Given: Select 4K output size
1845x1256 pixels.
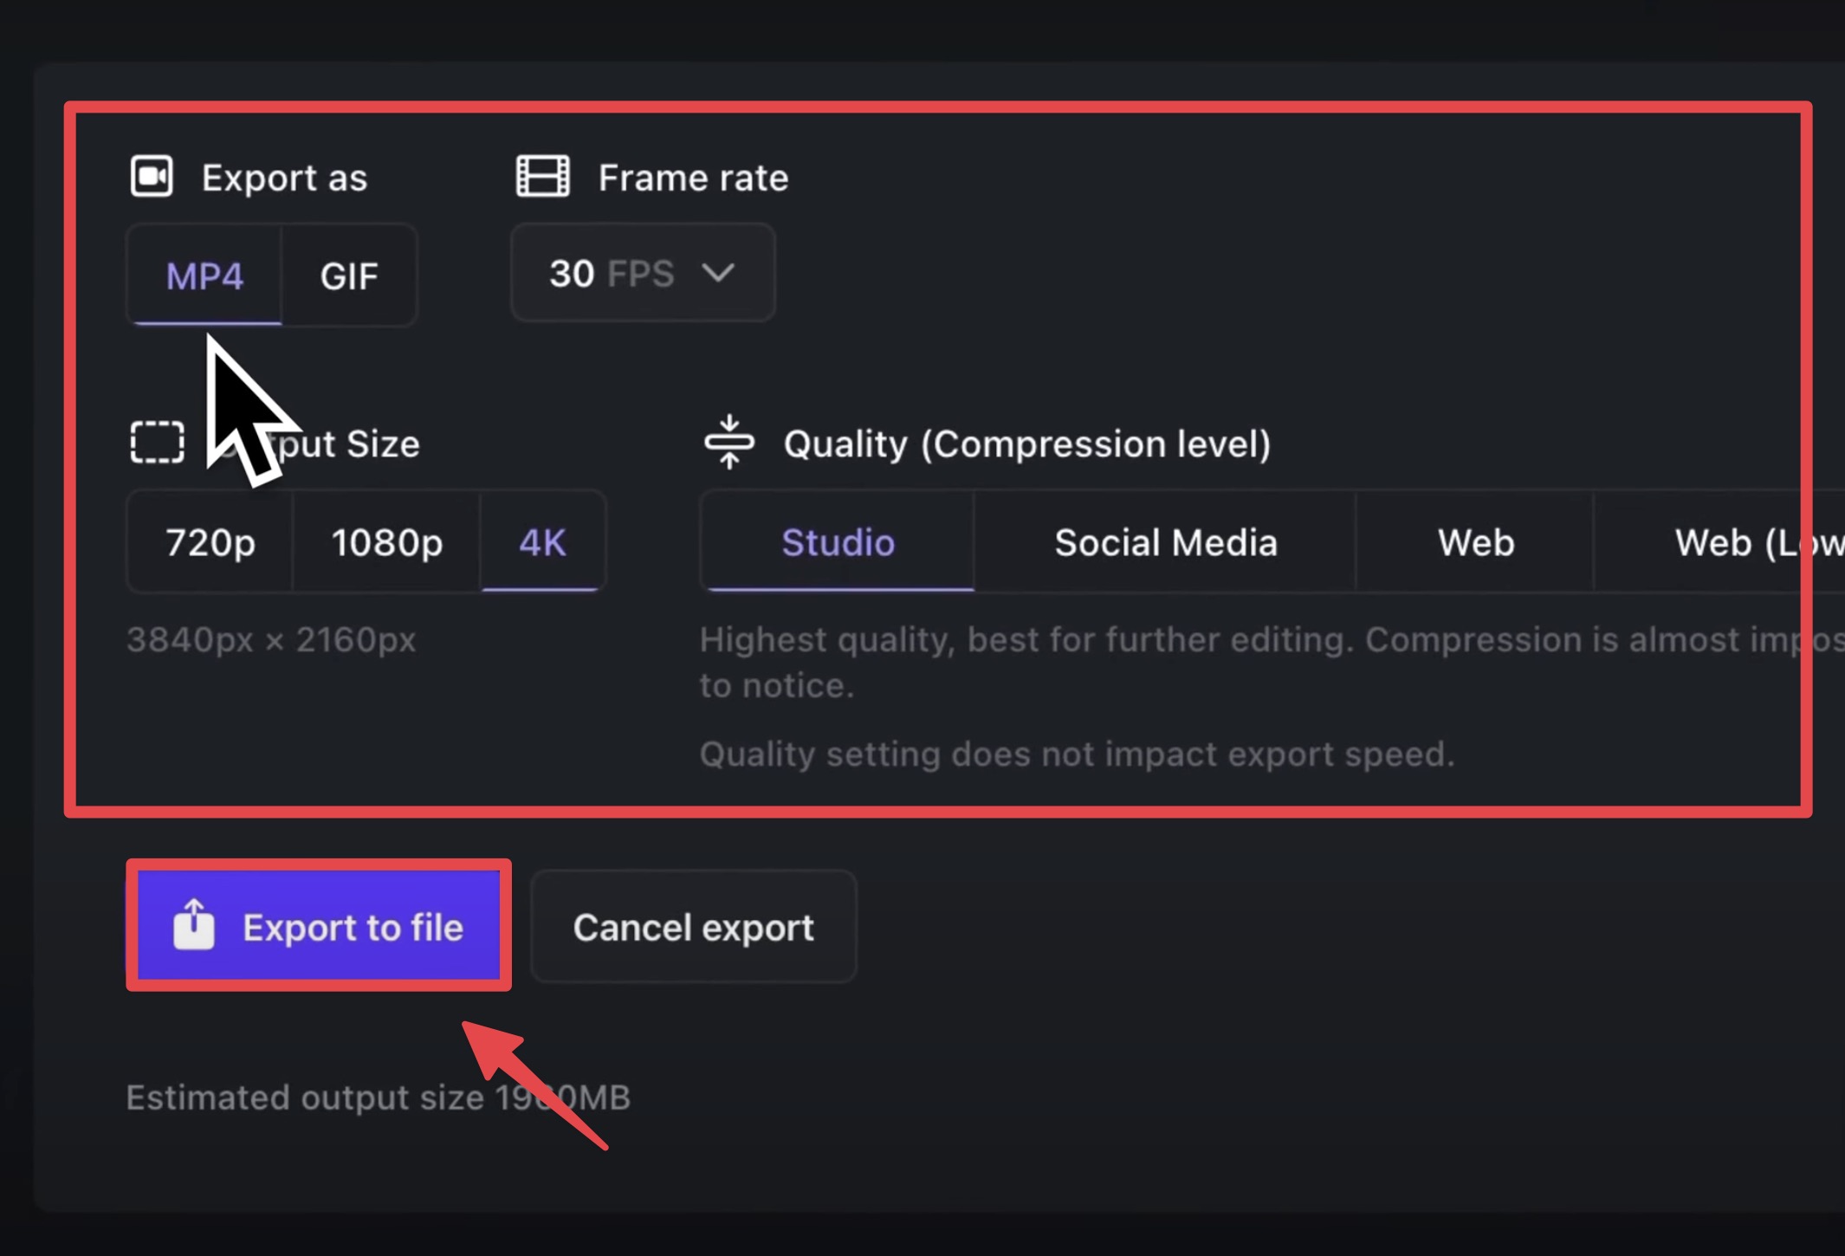Looking at the screenshot, I should coord(543,542).
